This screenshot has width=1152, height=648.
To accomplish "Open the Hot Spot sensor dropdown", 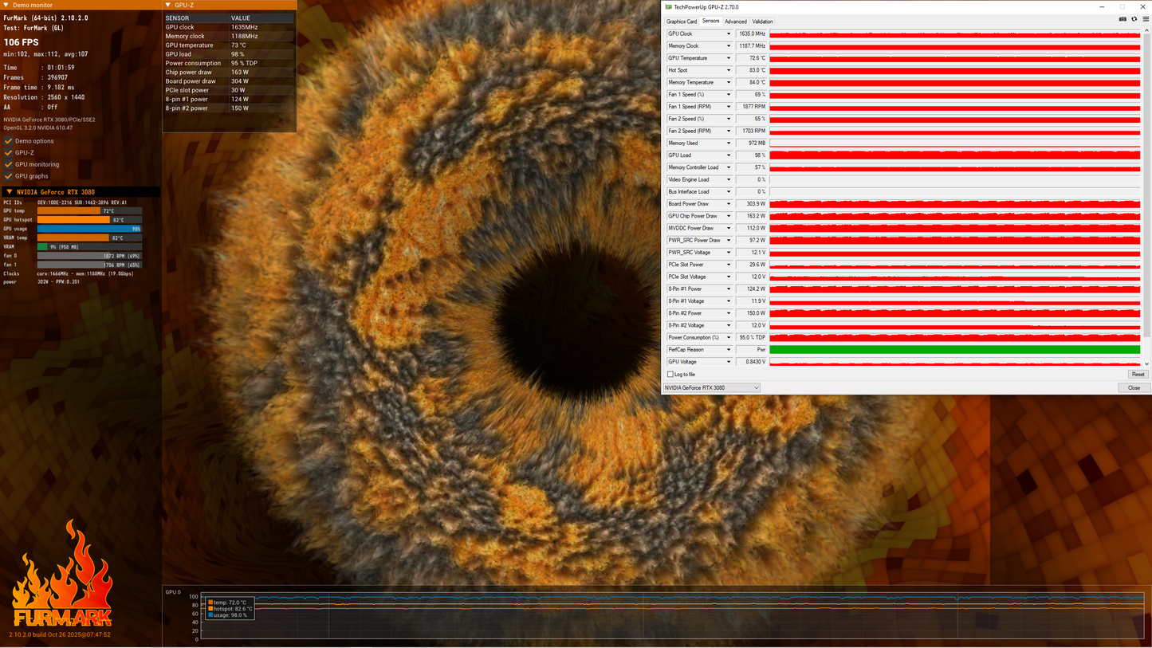I will pyautogui.click(x=728, y=70).
